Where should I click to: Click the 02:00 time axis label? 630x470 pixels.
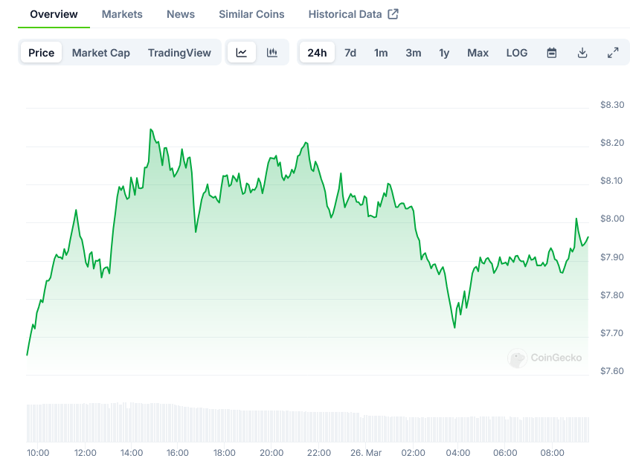413,453
